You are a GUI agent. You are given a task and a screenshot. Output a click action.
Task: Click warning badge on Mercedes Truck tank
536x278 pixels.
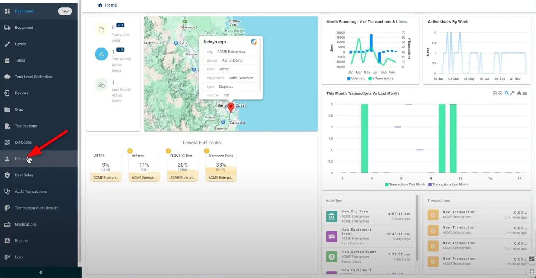(x=206, y=151)
